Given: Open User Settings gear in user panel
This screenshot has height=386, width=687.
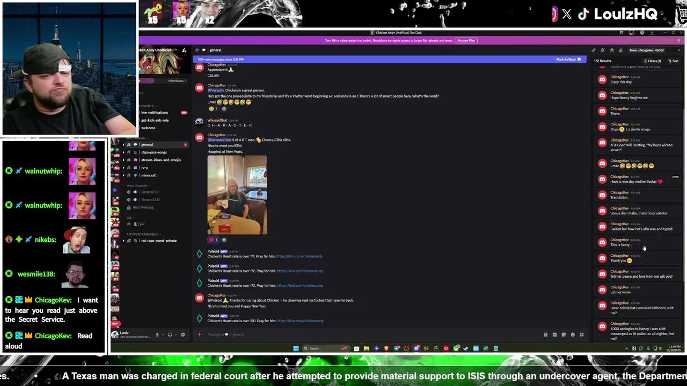Looking at the screenshot, I should click(183, 335).
